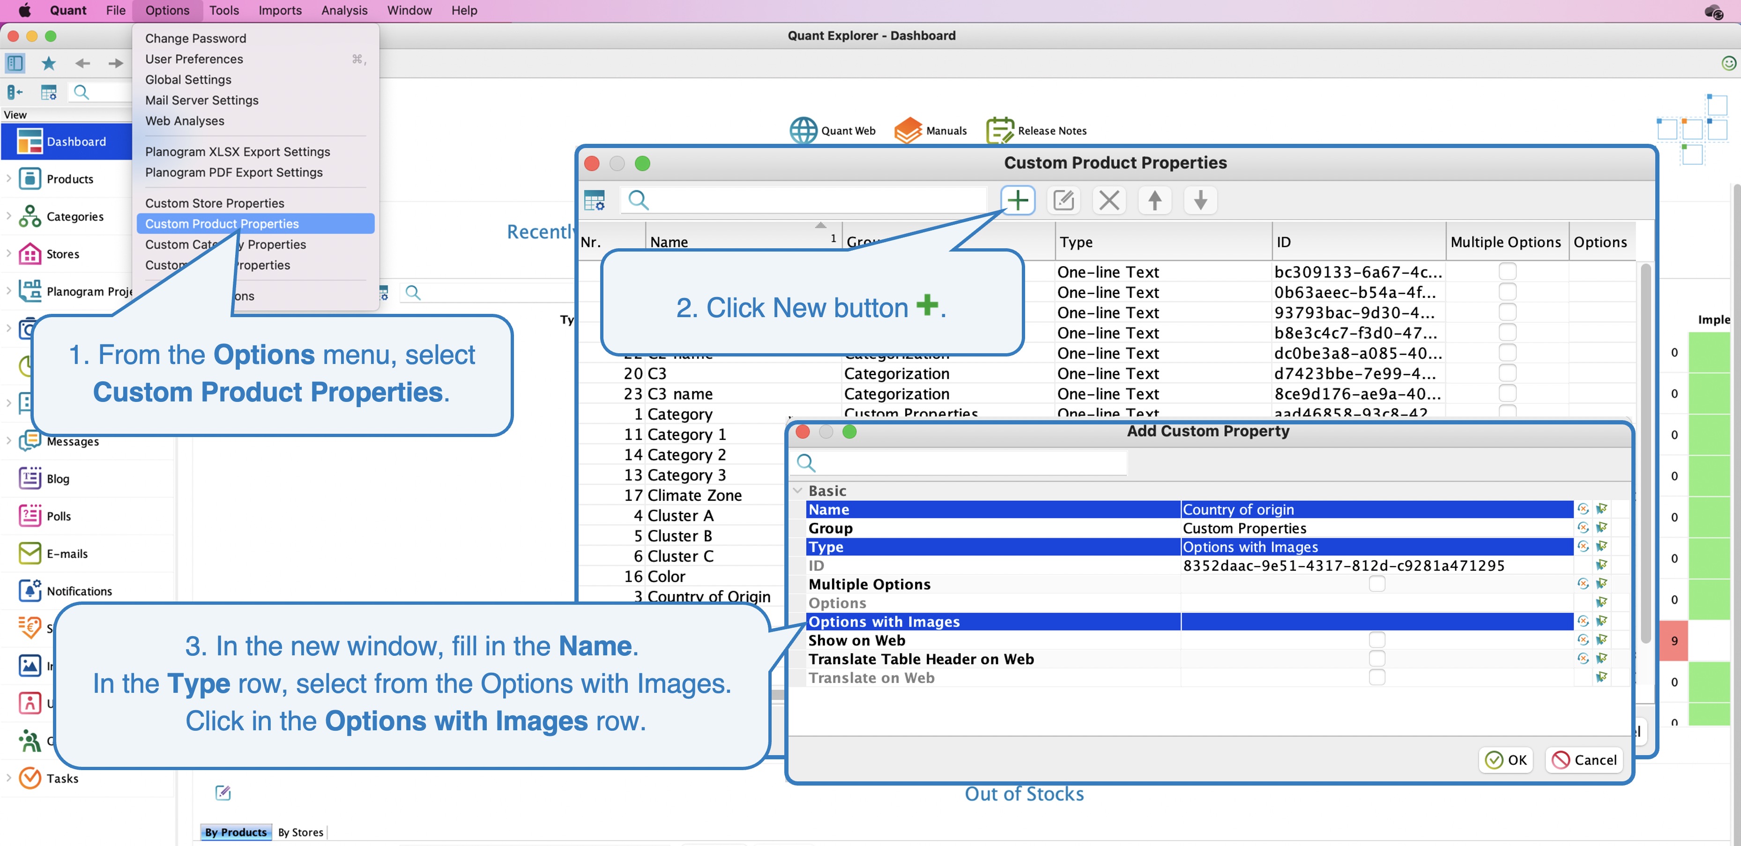Open table settings icon above the View panel
The width and height of the screenshot is (1741, 846).
point(49,92)
